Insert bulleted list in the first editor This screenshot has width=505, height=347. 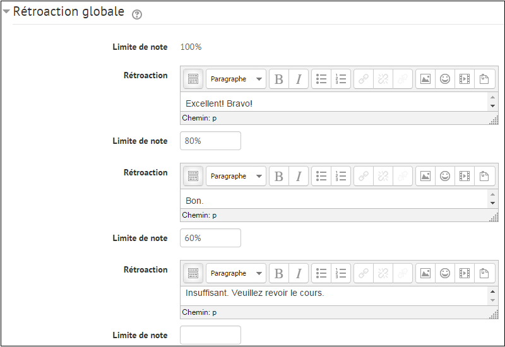pos(321,79)
